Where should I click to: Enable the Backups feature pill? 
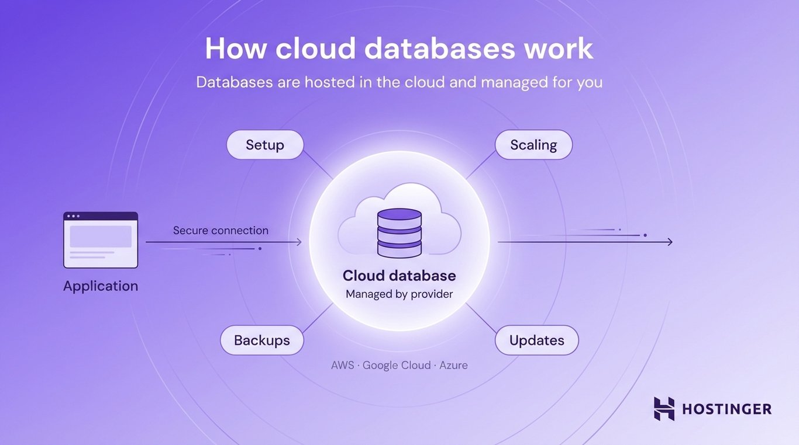[x=261, y=340]
